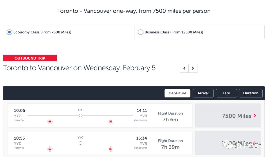The image size is (270, 157).
Task: Sort flights by Departure
Action: pos(177,93)
